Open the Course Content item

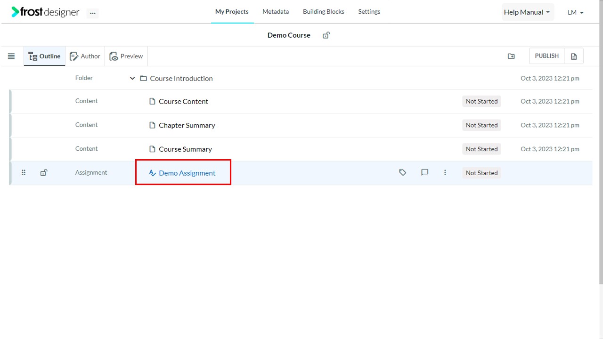coord(183,101)
